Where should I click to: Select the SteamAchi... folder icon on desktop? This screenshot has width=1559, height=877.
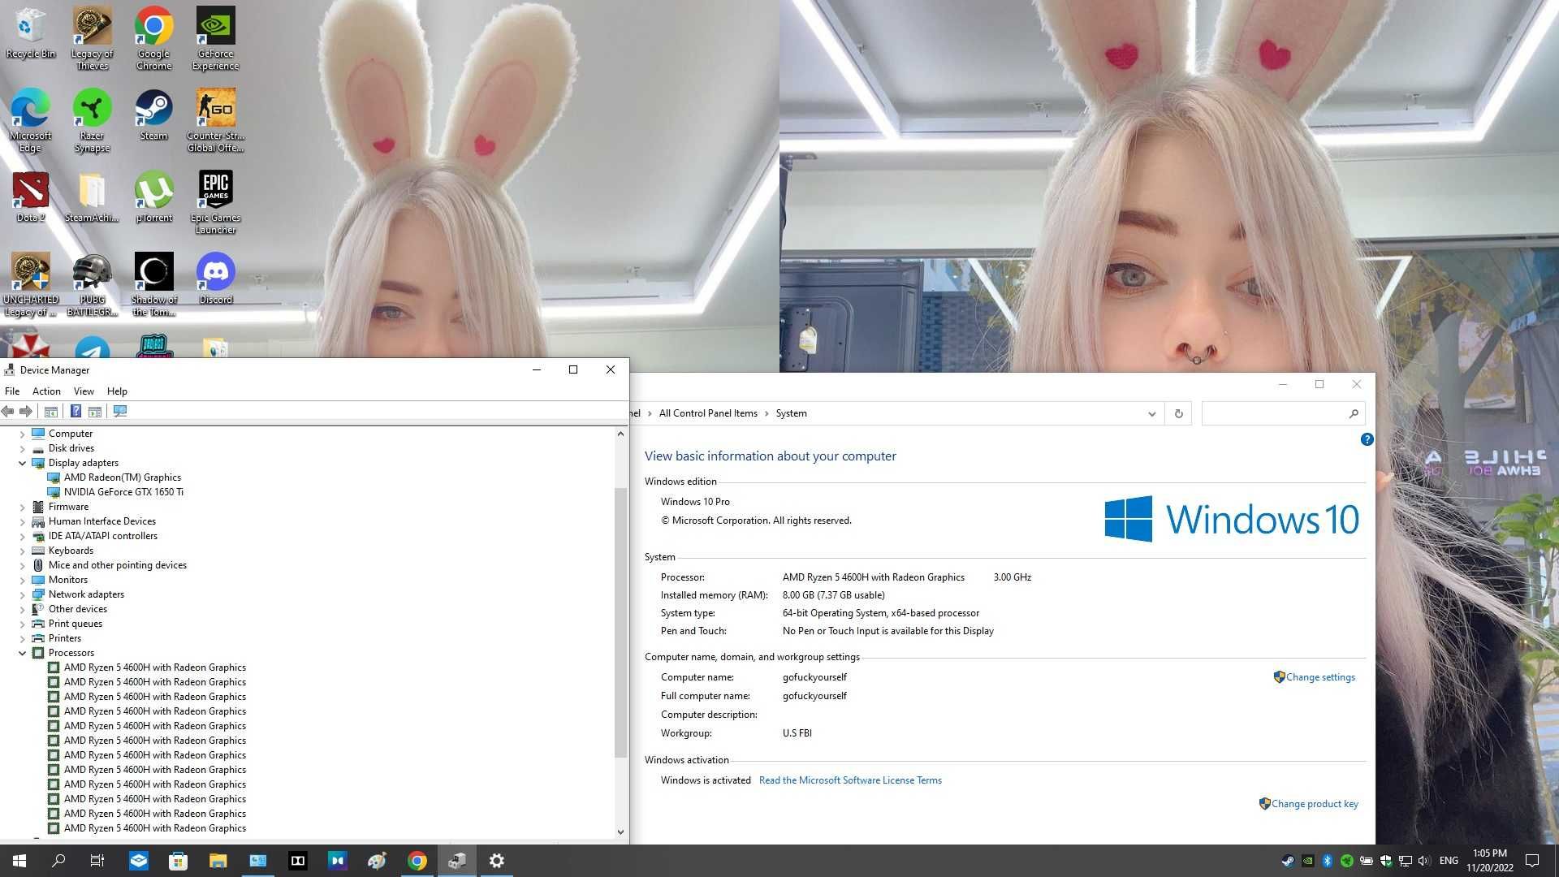[x=93, y=197]
